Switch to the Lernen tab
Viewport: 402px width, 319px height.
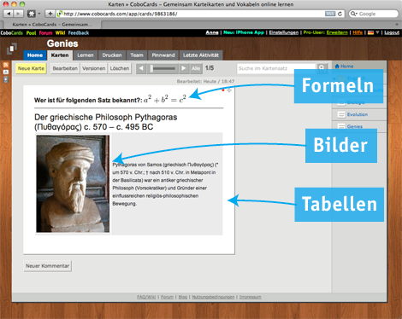(86, 55)
